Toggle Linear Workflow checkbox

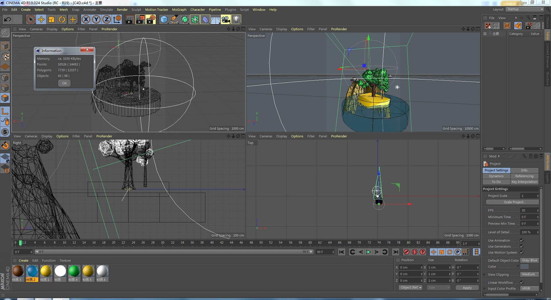coord(522,283)
